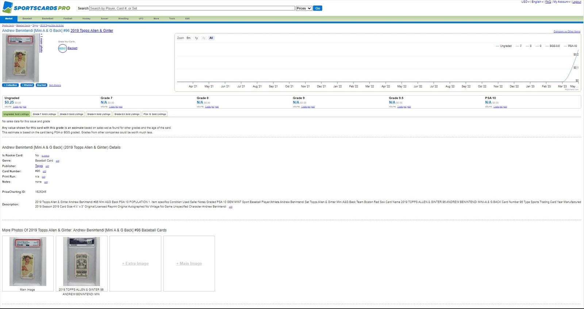Toggle grade 7 series in chart legend
This screenshot has height=309, width=584.
click(519, 46)
